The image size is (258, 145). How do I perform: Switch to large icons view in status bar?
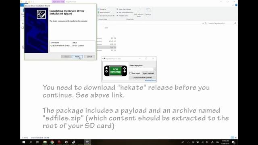(236, 138)
